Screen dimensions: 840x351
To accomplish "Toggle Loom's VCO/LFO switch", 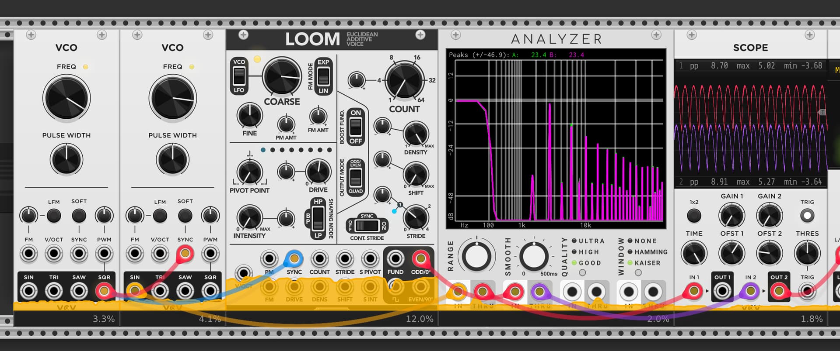I will pyautogui.click(x=239, y=76).
